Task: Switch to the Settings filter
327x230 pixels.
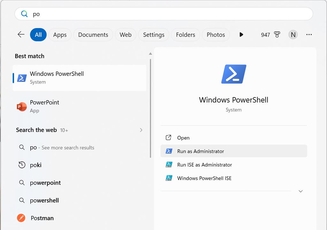Action: [x=154, y=34]
